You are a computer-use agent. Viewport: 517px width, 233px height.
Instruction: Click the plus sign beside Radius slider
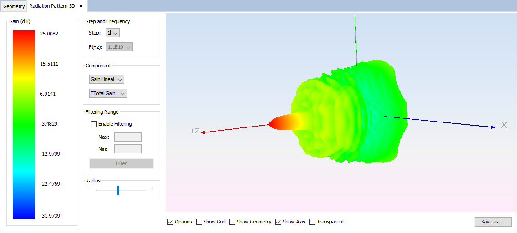152,188
